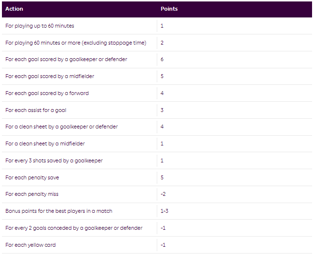Click the 1-3 bonus points value

(x=164, y=211)
